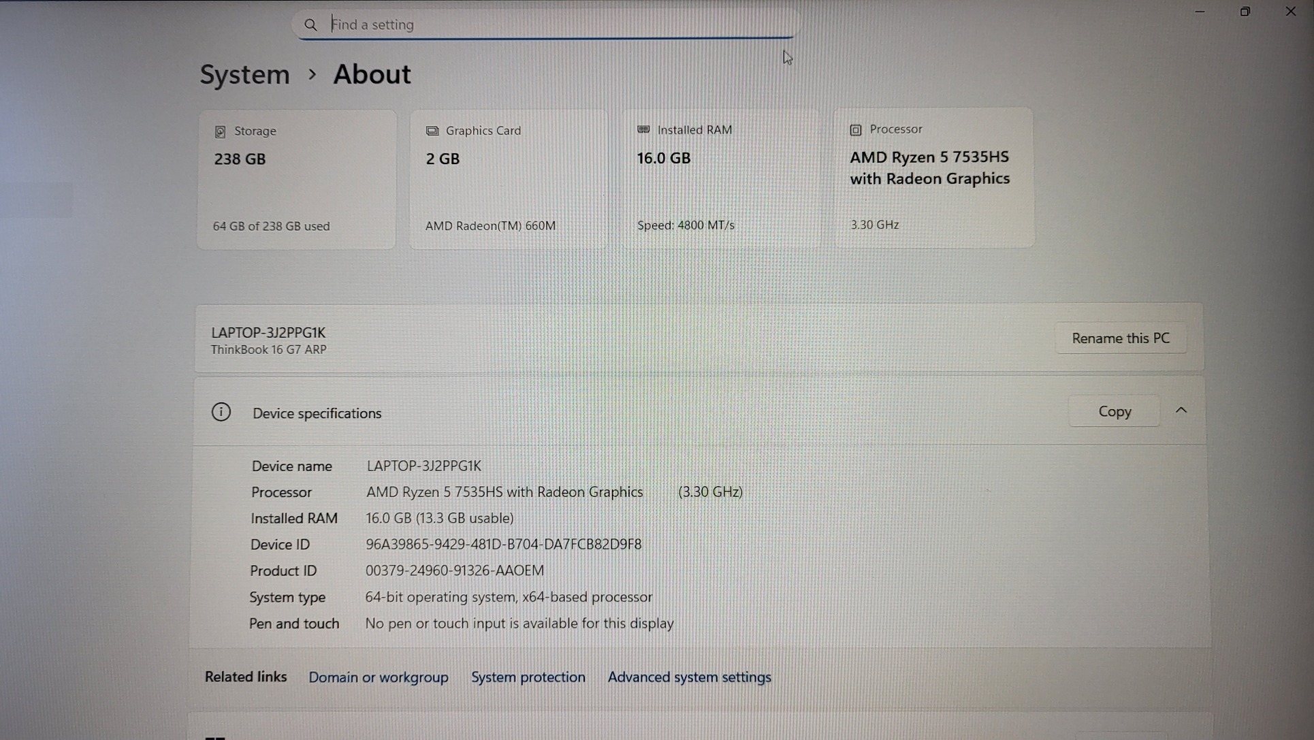Open Domain or workgroup link
The height and width of the screenshot is (740, 1314).
tap(379, 677)
